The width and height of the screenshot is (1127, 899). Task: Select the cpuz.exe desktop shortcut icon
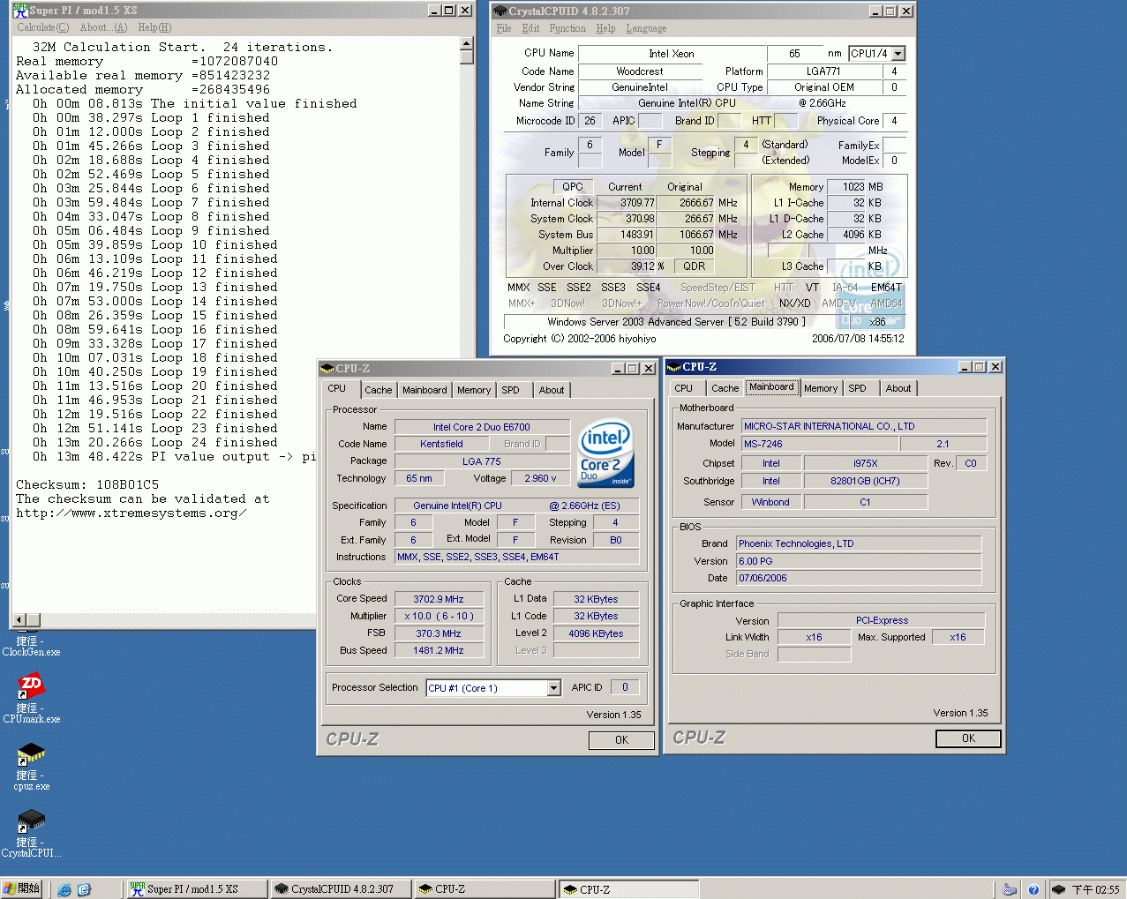[x=31, y=753]
